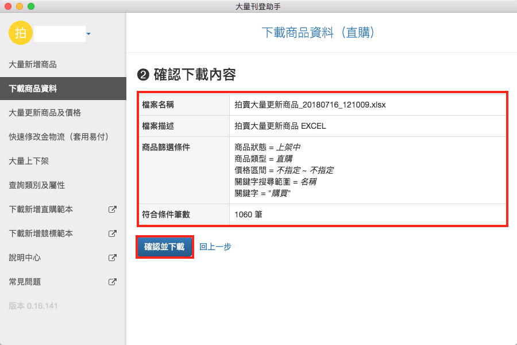Image resolution: width=517 pixels, height=345 pixels.
Task: Click the xlsx file name in 檔案名稱 row
Action: click(310, 105)
